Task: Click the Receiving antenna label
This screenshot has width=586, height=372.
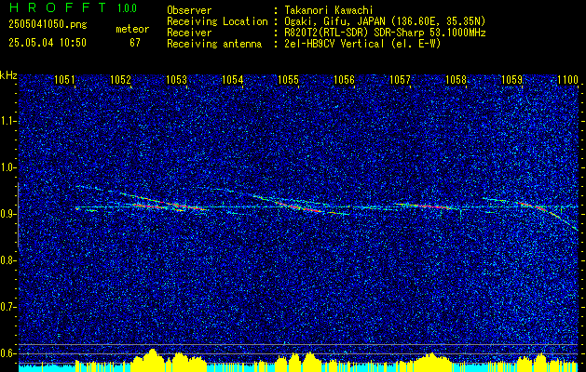Action: click(x=214, y=44)
